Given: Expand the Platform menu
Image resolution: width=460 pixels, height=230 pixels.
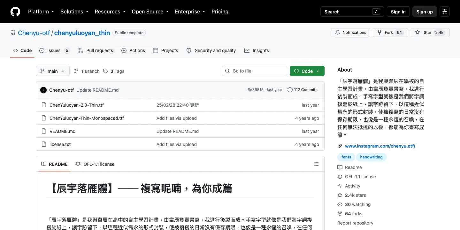Looking at the screenshot, I should click(x=41, y=11).
